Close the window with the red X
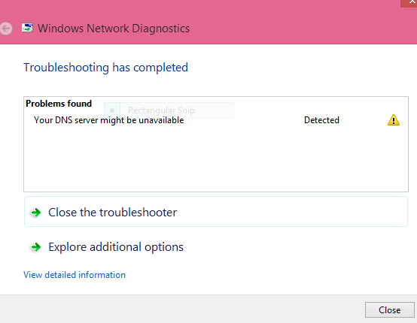This screenshot has width=417, height=323. pyautogui.click(x=409, y=3)
